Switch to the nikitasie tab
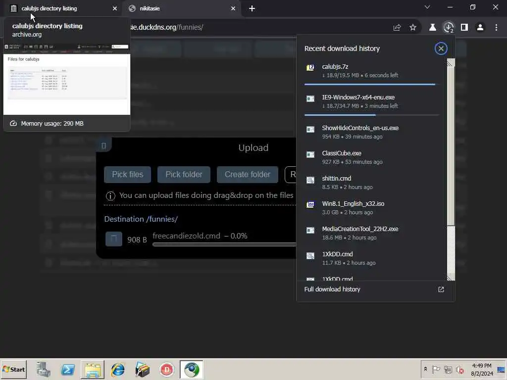Screen dimensions: 507x380 click(181, 8)
